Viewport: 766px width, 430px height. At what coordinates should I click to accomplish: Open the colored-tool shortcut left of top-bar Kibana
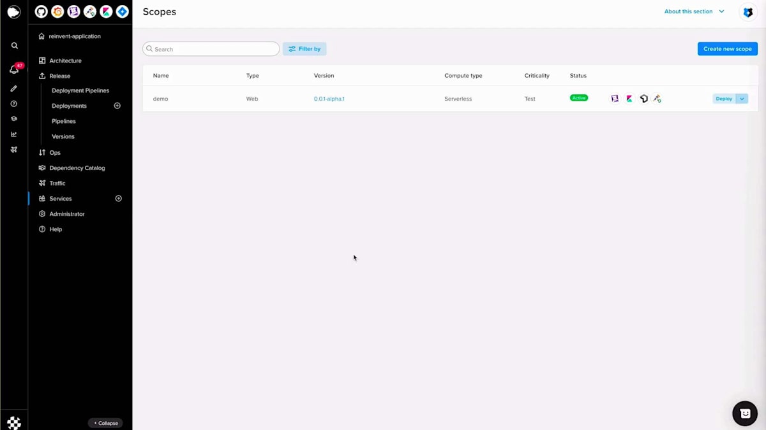coord(90,11)
